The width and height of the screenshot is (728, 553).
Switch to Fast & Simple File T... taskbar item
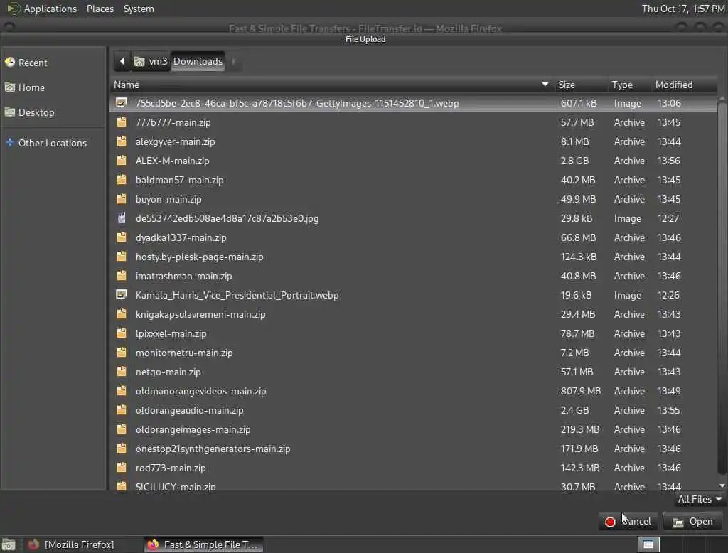click(203, 544)
